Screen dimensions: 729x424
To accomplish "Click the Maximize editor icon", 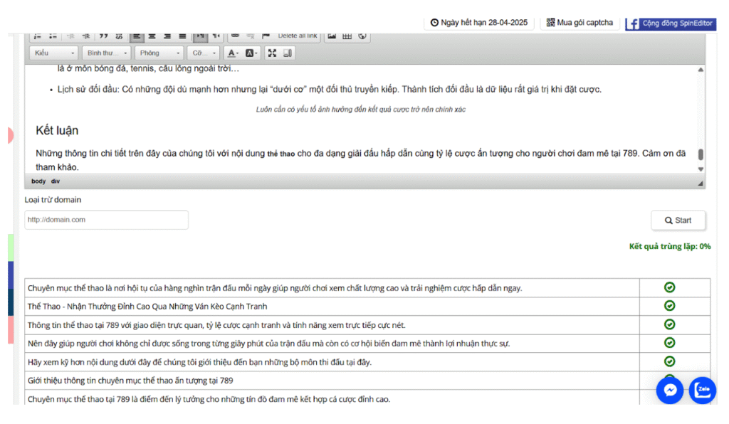I will coord(272,53).
